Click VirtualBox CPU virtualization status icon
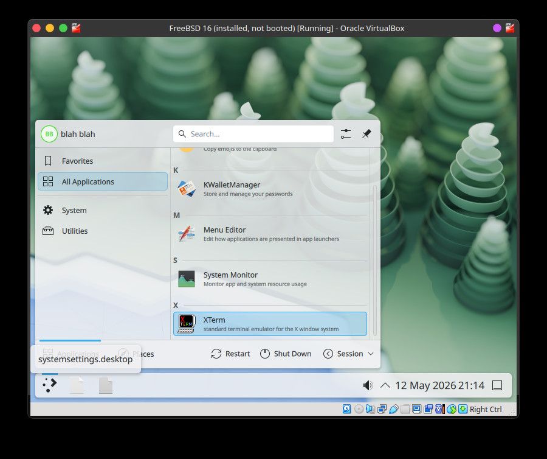This screenshot has width=547, height=459. coord(440,409)
